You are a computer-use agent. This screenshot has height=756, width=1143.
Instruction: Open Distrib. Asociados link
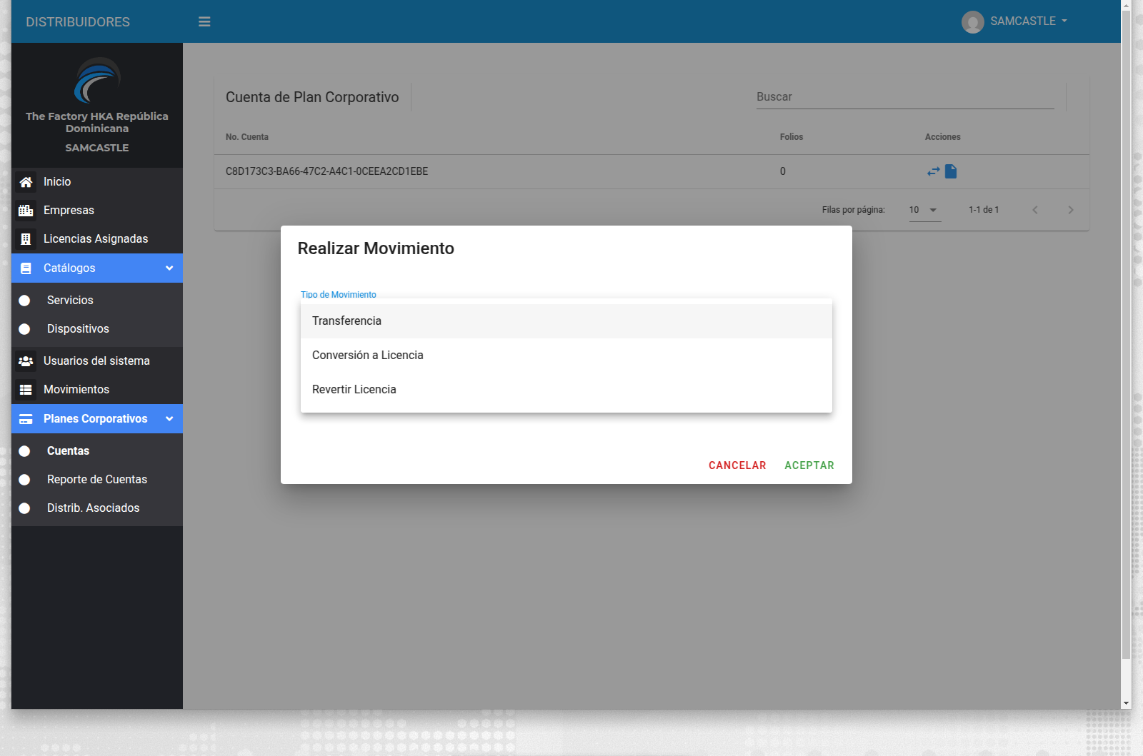coord(94,508)
